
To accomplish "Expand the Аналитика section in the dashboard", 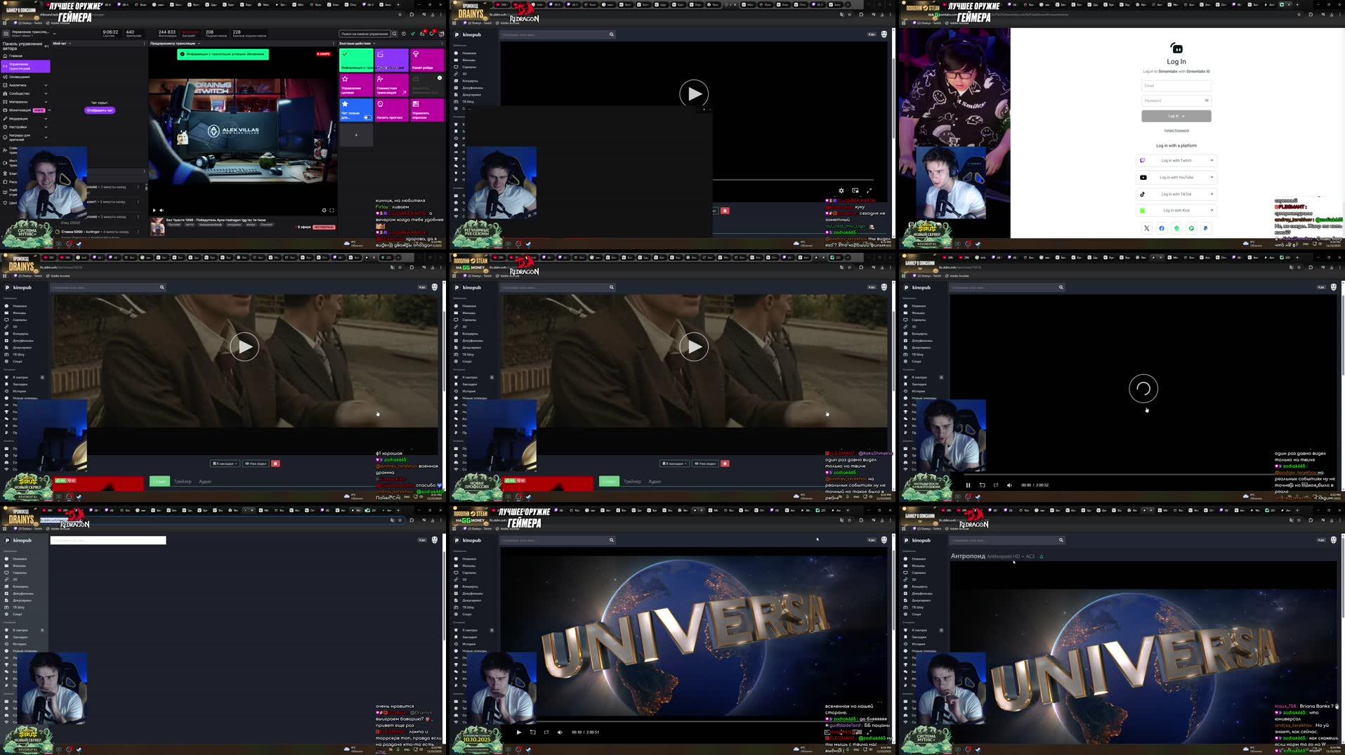I will (x=46, y=85).
